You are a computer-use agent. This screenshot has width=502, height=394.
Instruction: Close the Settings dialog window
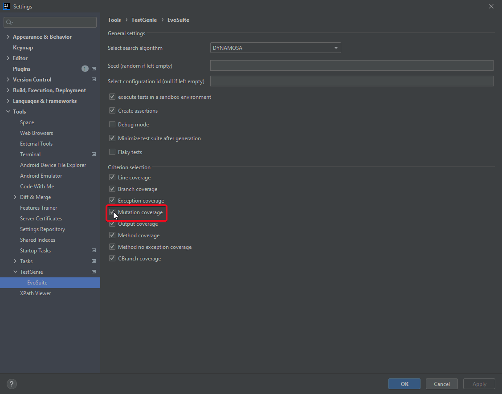[x=491, y=6]
